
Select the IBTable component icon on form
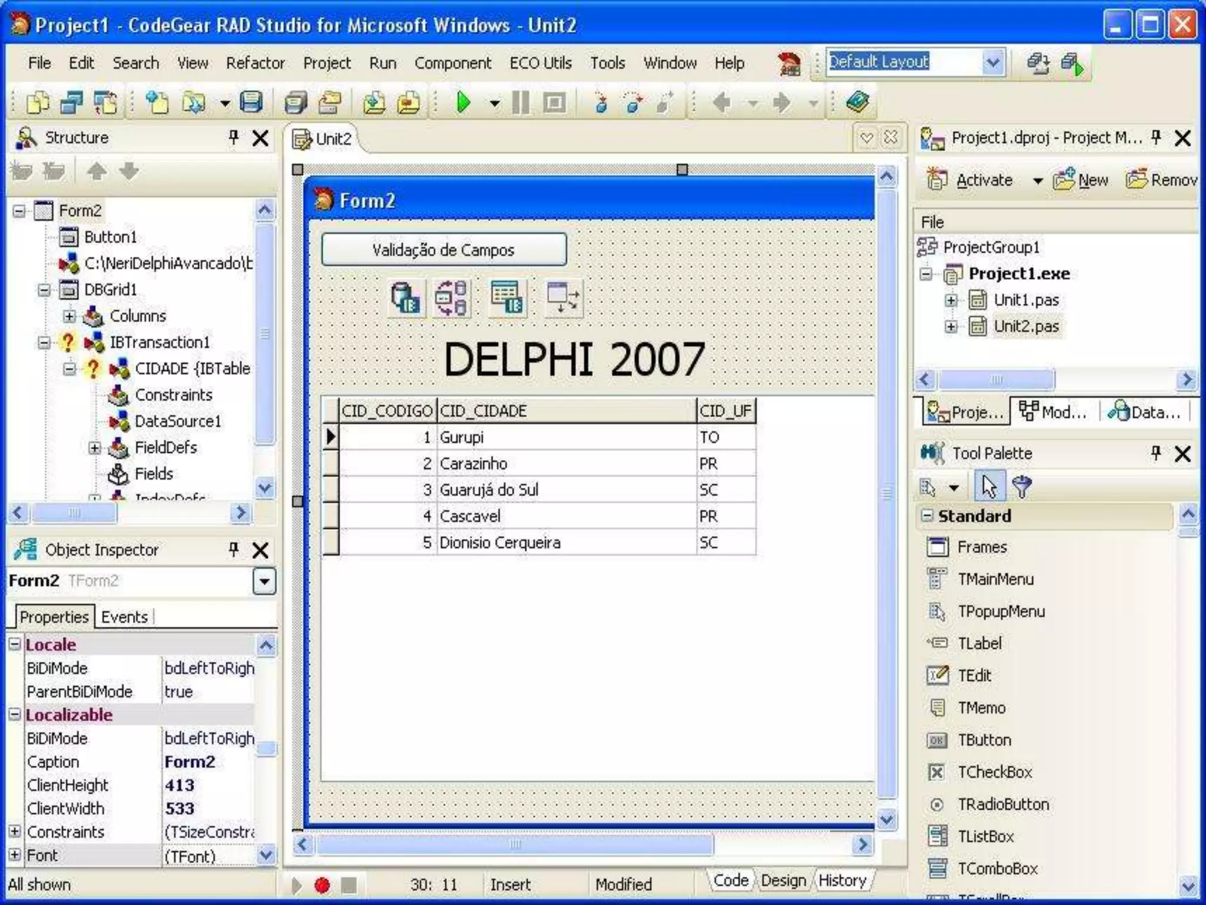coord(506,298)
